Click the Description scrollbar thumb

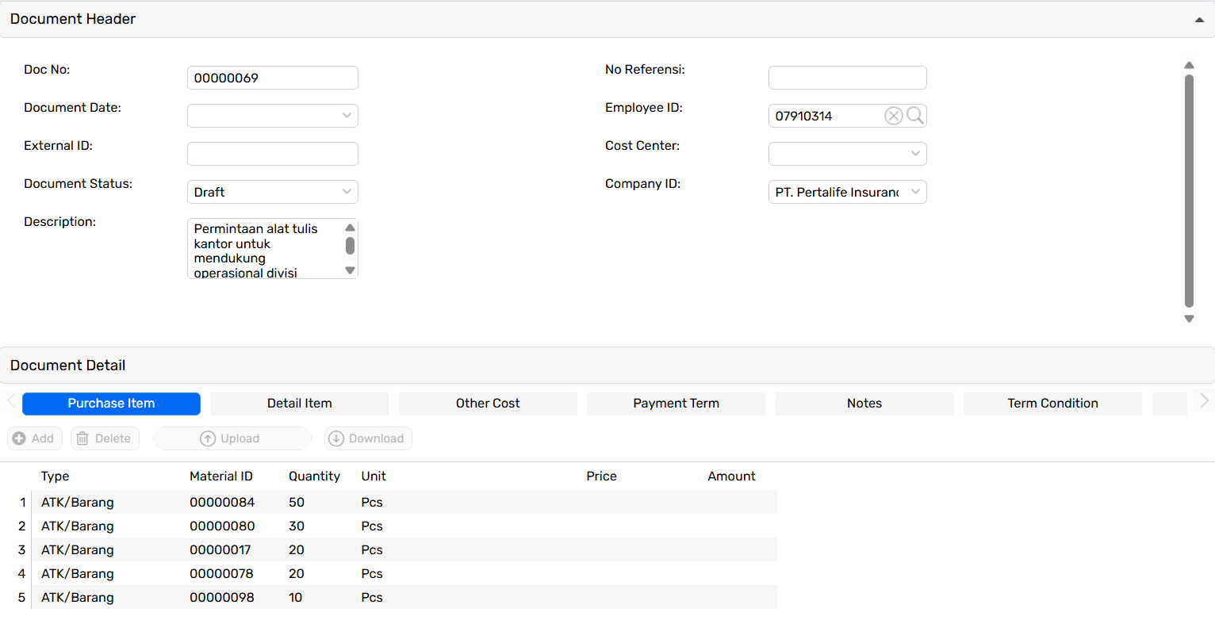[350, 246]
